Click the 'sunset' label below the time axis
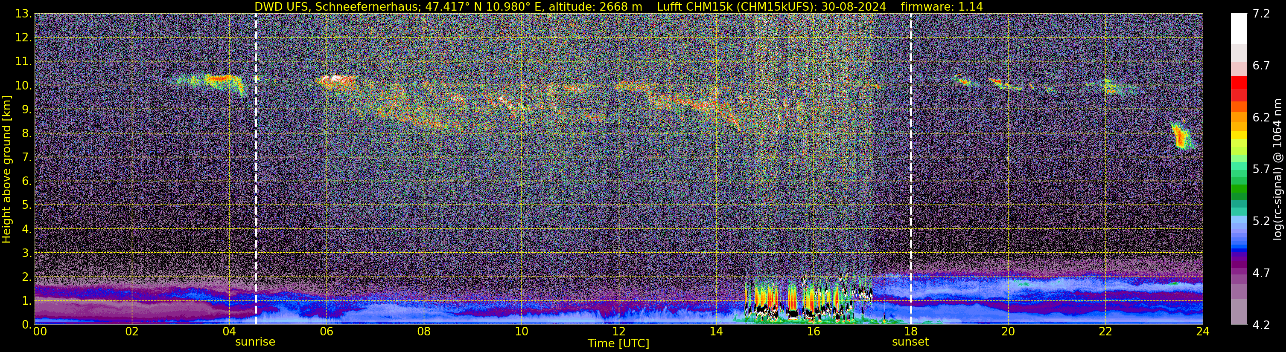The height and width of the screenshot is (352, 1286). tap(910, 342)
